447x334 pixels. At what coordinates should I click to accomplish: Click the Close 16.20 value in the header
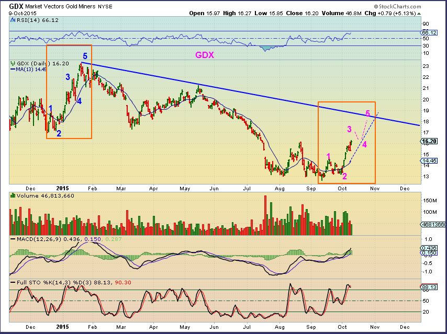click(x=302, y=13)
